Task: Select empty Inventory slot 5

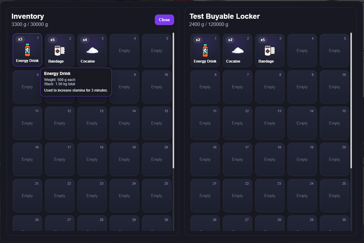Action: coord(157,50)
